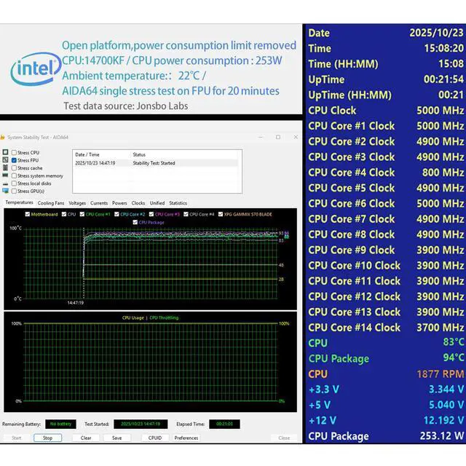Image resolution: width=466 pixels, height=466 pixels.
Task: Click the cache chip icon beside Stress cache
Action: click(5, 167)
